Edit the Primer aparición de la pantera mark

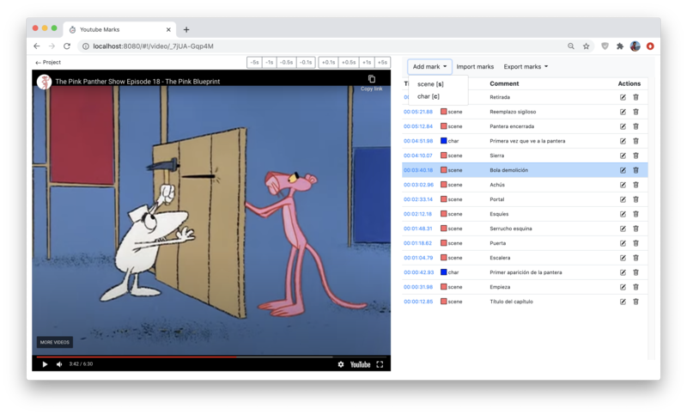[x=623, y=272]
